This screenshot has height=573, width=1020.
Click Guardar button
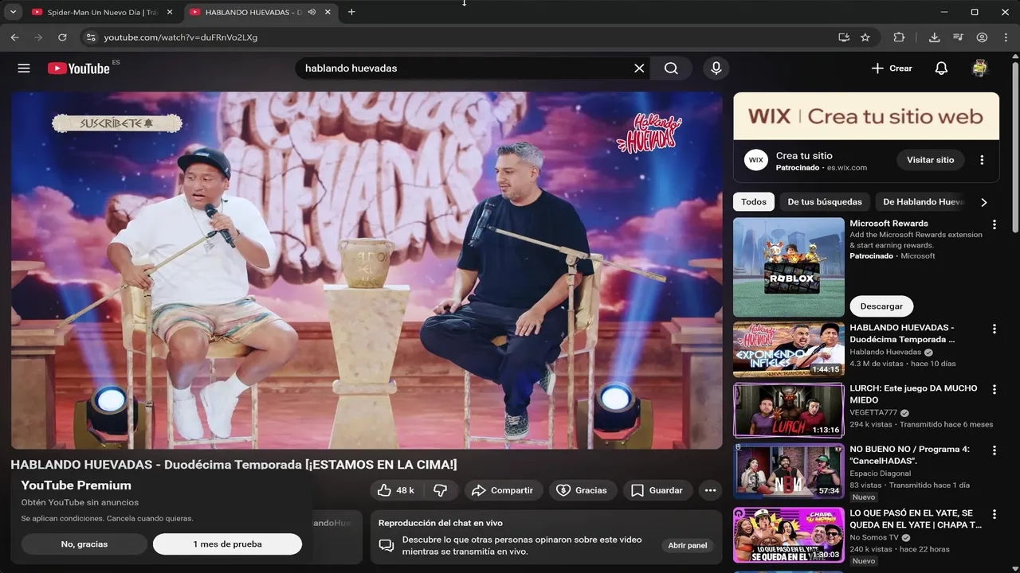click(x=657, y=490)
